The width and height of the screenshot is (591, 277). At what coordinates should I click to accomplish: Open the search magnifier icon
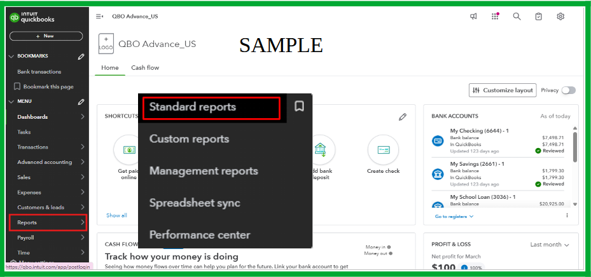pyautogui.click(x=517, y=17)
